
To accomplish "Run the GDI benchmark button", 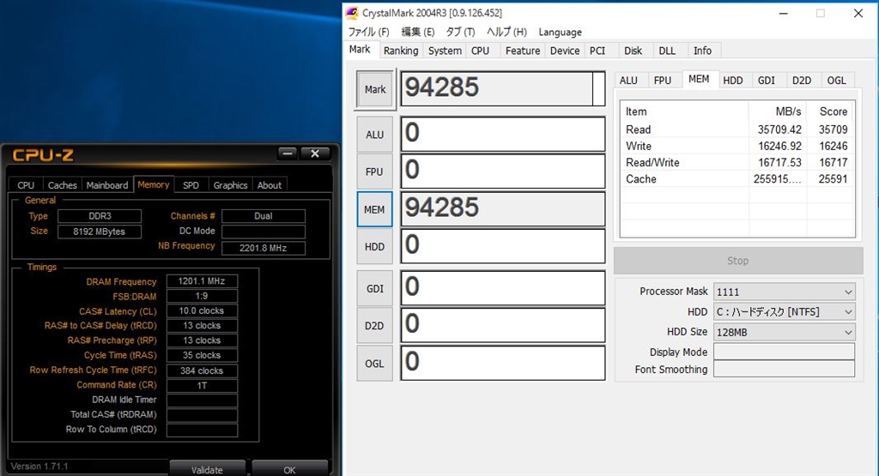I will (374, 288).
